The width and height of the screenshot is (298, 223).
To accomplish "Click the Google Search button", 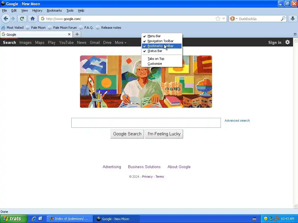I will click(x=127, y=134).
